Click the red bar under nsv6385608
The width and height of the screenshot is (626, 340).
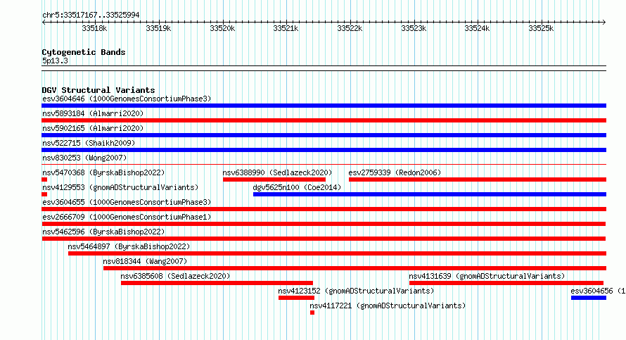point(217,283)
